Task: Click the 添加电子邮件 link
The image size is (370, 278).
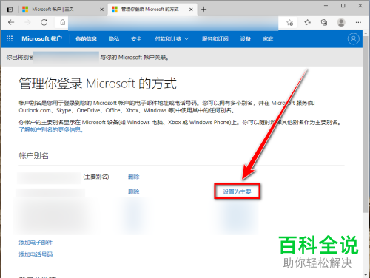Action: (36, 243)
